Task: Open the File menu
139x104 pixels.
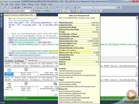Action: click(2, 4)
